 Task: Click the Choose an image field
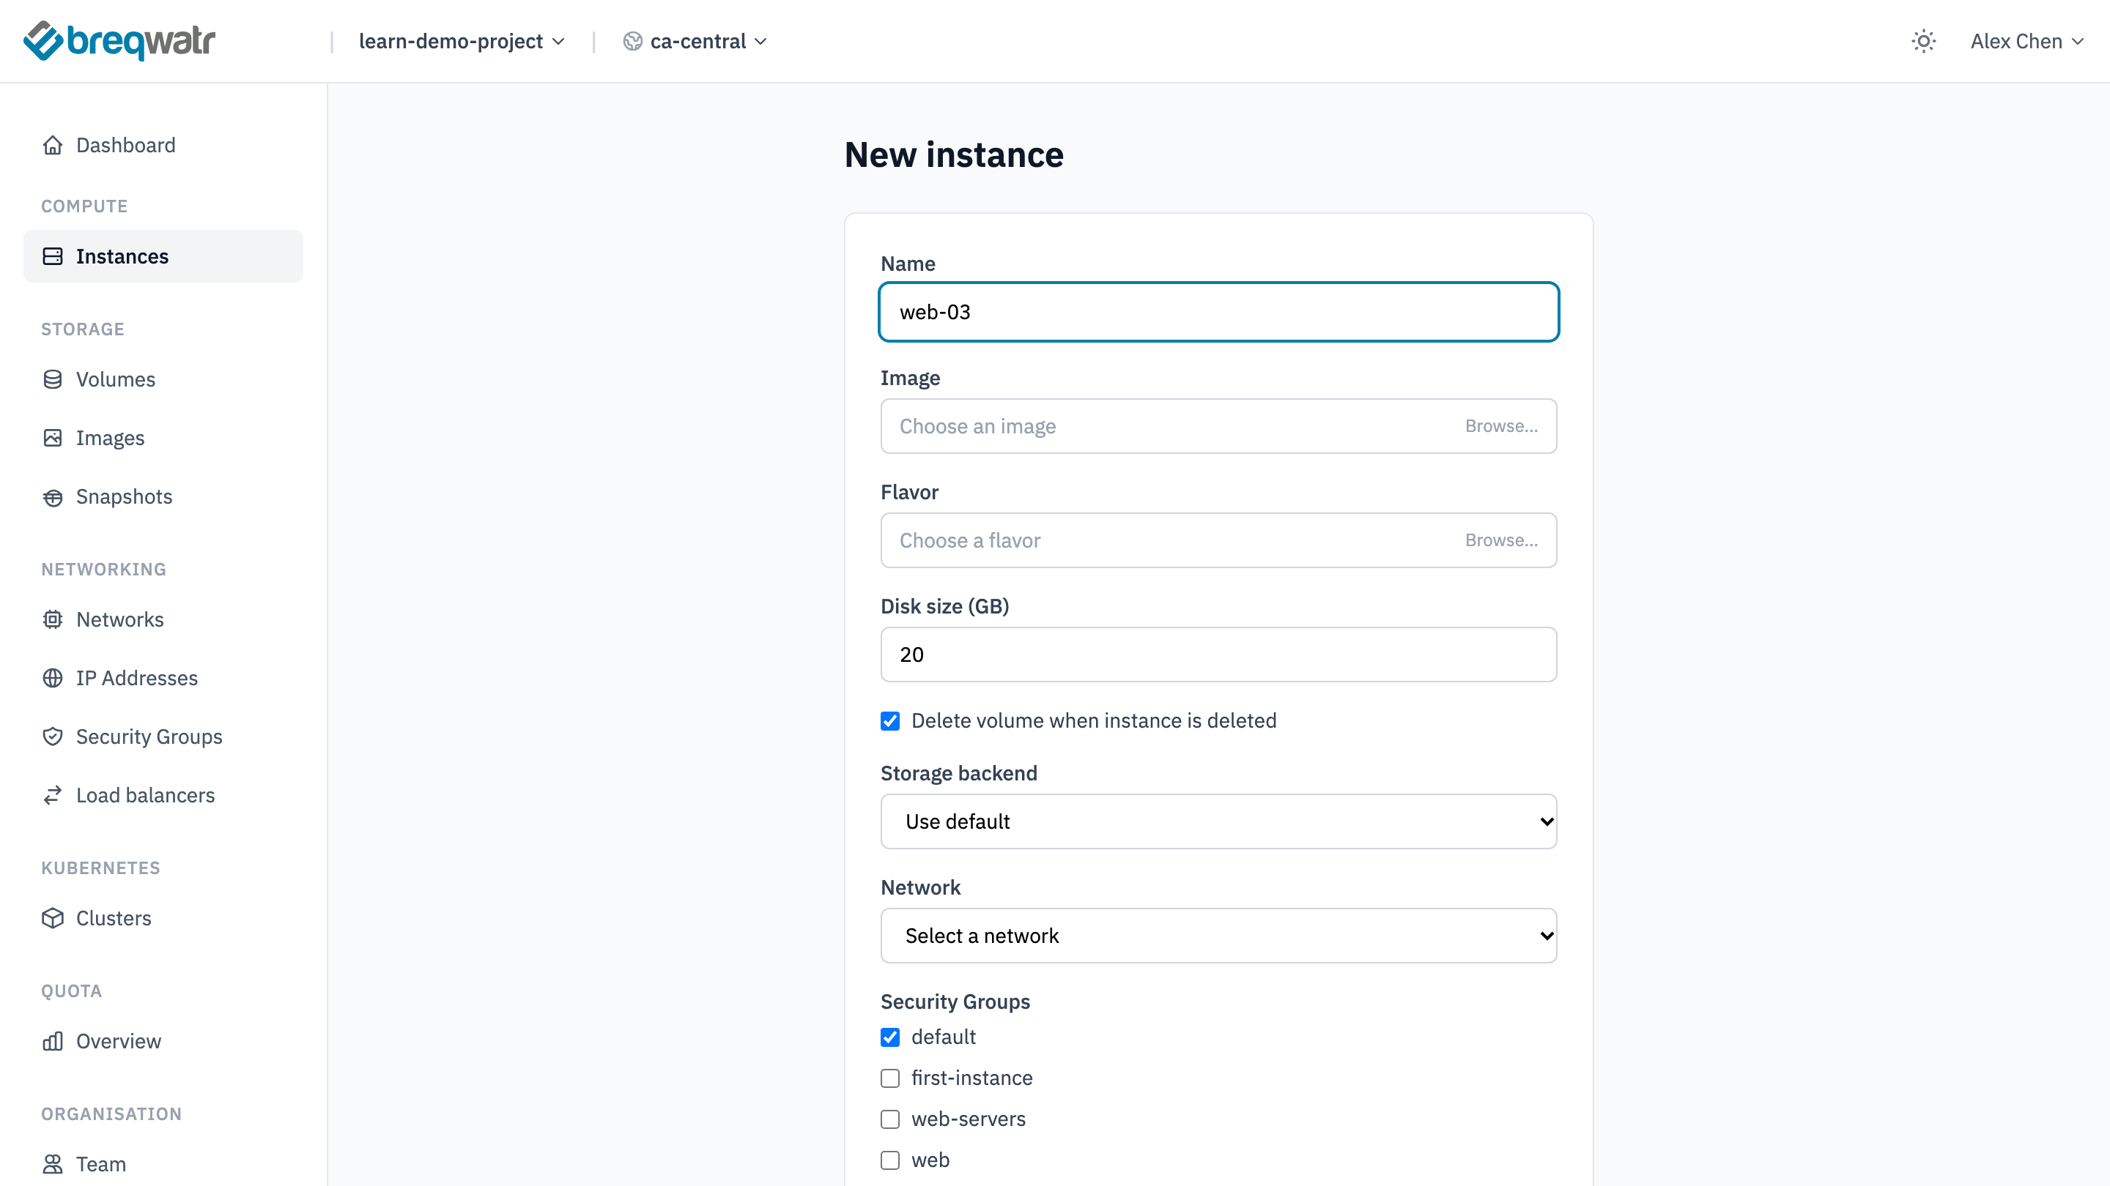pyautogui.click(x=1219, y=425)
